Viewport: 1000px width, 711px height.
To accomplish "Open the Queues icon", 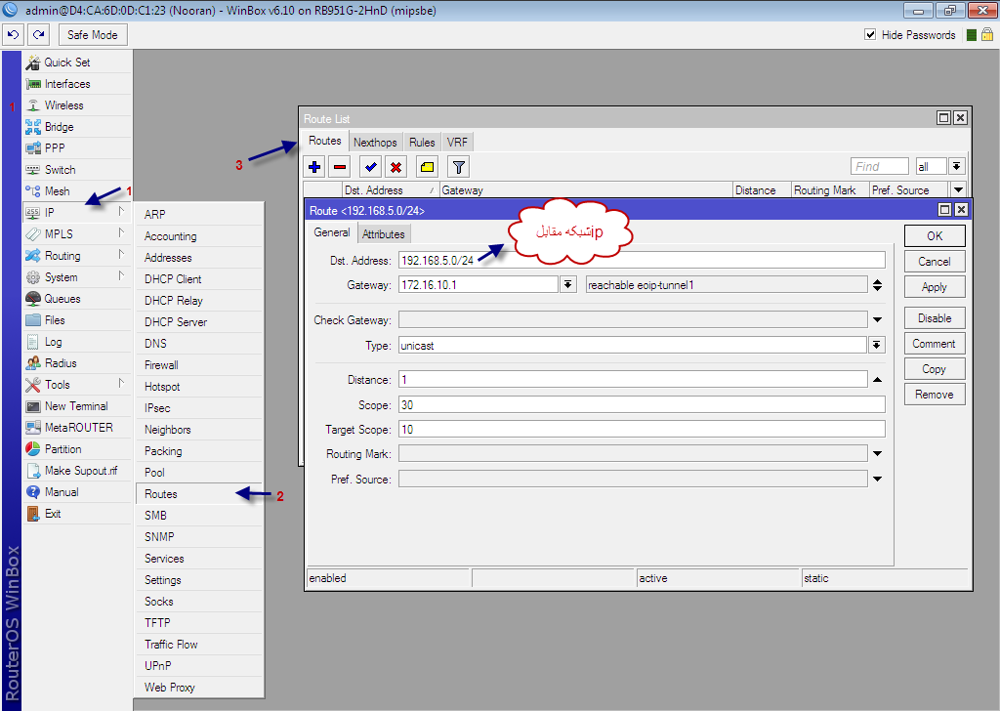I will (33, 299).
